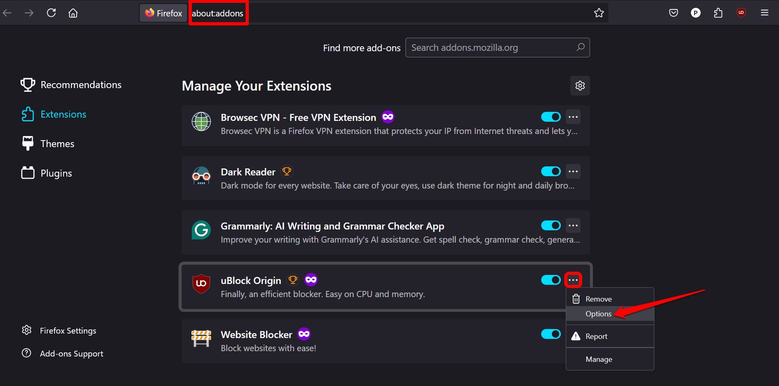Open the Save to Pocket button
The width and height of the screenshot is (779, 386).
point(674,13)
